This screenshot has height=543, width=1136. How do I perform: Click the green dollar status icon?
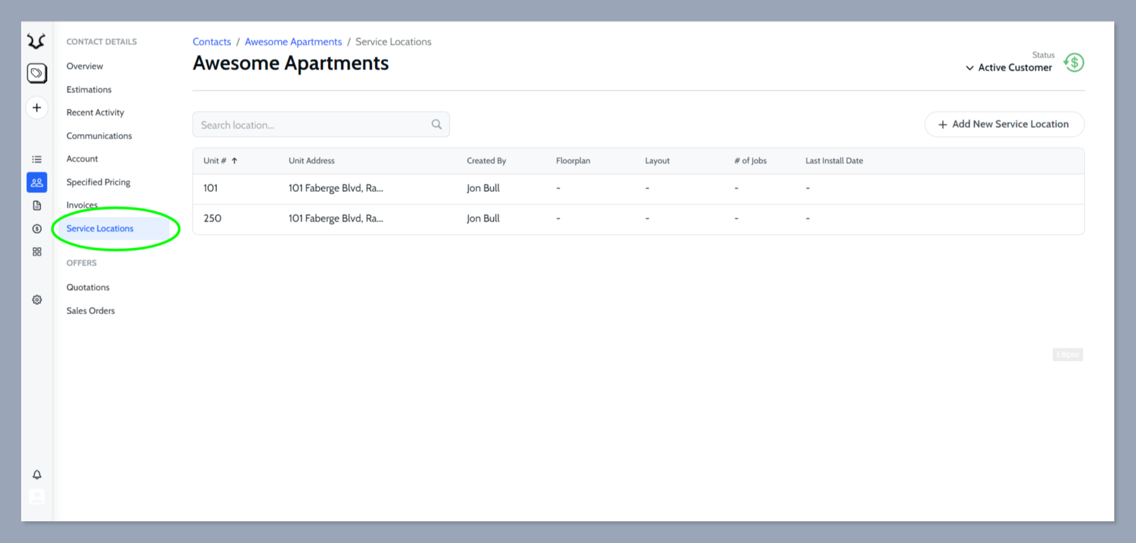point(1074,62)
